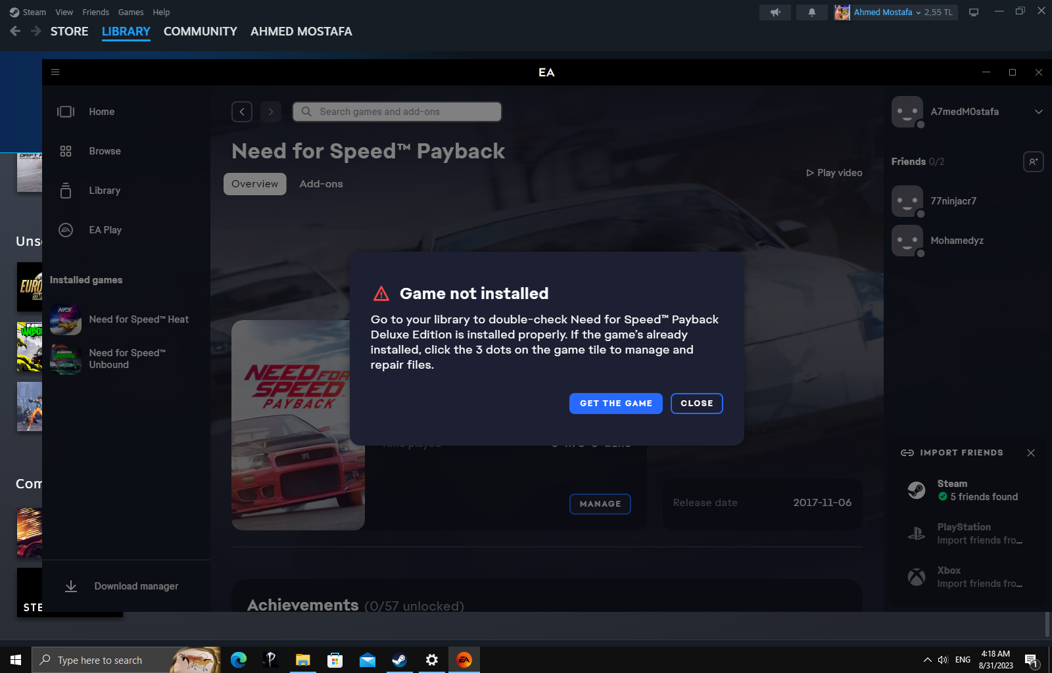Click the GET THE GAME button
Image resolution: width=1052 pixels, height=673 pixels.
[615, 404]
